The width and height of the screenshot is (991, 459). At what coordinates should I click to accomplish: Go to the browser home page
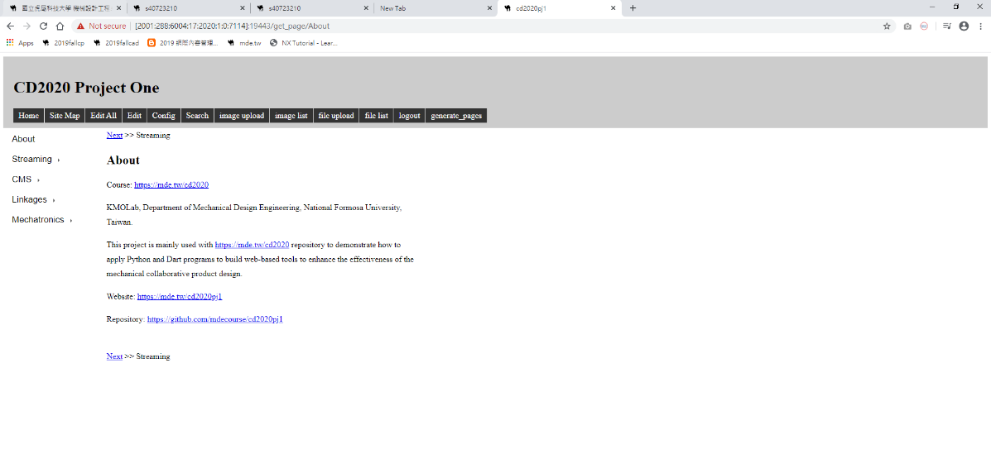[x=60, y=26]
